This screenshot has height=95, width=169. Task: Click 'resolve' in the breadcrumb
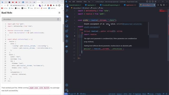95,8
